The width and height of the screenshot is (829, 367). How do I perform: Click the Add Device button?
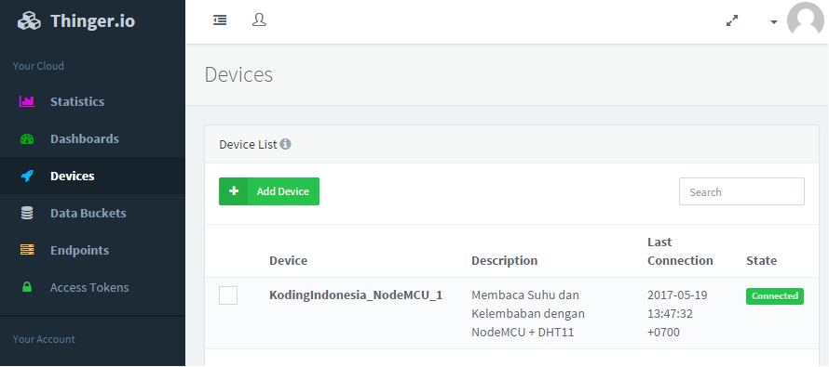point(269,191)
